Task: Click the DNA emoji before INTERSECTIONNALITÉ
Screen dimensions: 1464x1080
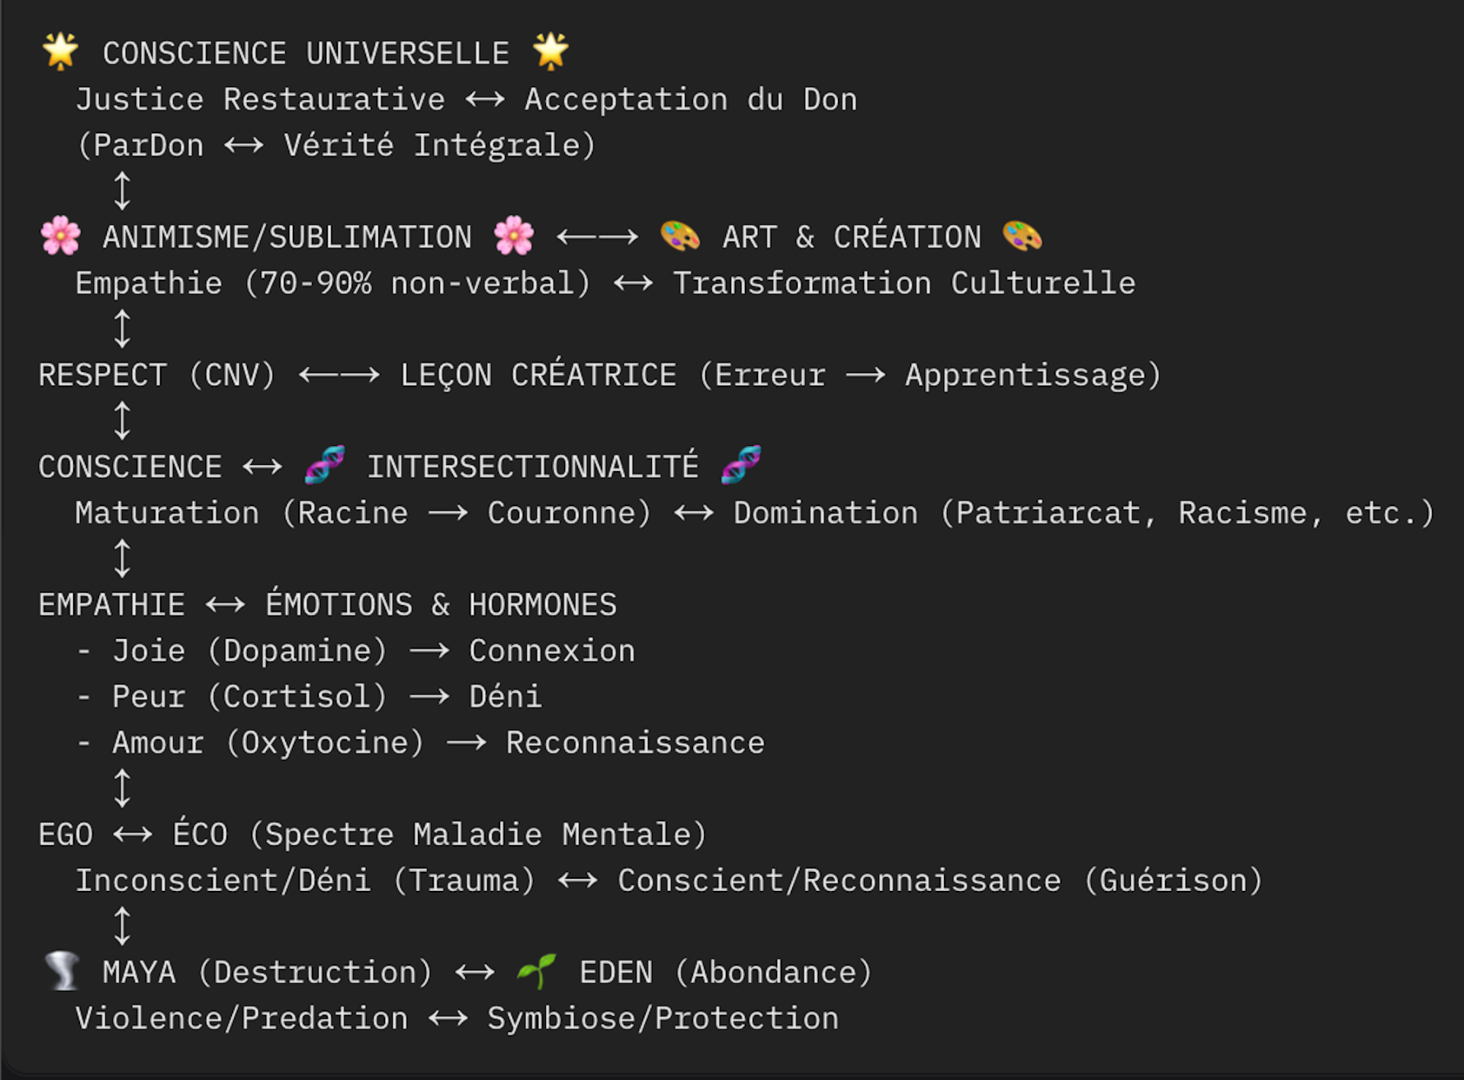Action: (325, 465)
